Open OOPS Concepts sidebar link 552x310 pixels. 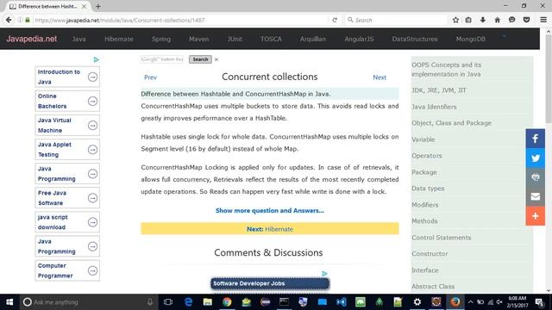point(447,70)
